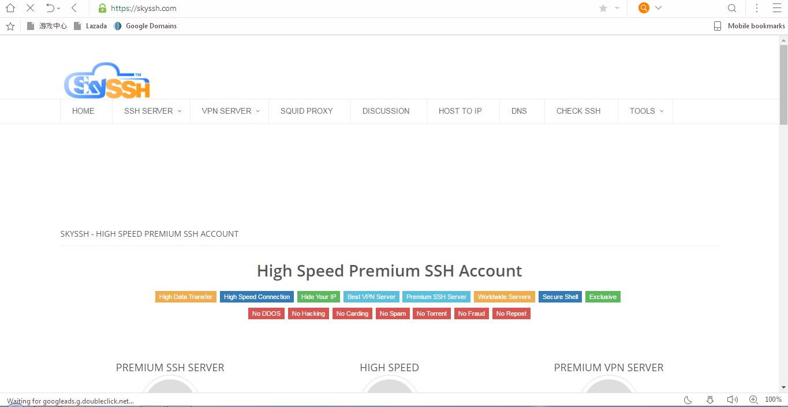This screenshot has width=788, height=407.
Task: Click the High Speed Connection blue label
Action: pos(257,297)
